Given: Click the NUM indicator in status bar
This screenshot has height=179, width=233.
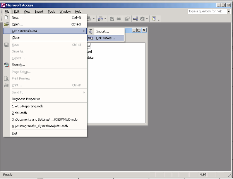Looking at the screenshot, I should coord(202,175).
